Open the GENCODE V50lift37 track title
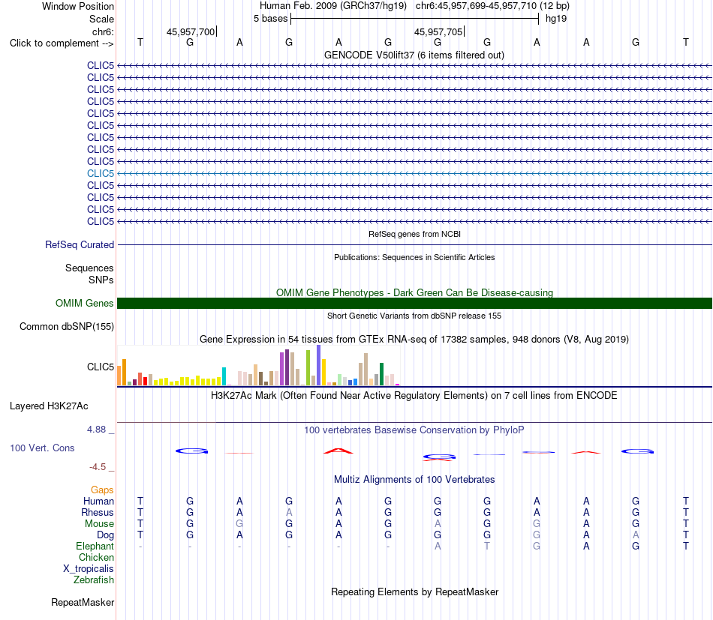 414,55
